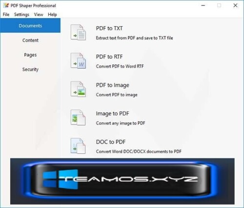
Task: Click the PDF Shaper app icon in title bar
Action: [x=6, y=5]
